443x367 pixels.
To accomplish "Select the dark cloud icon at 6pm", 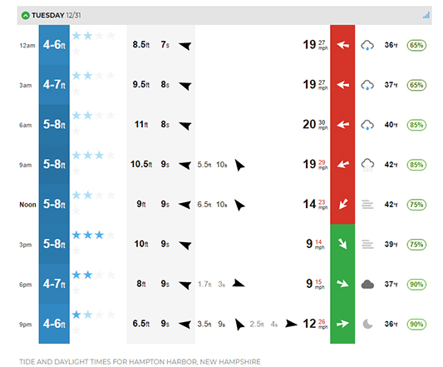I will tap(367, 284).
